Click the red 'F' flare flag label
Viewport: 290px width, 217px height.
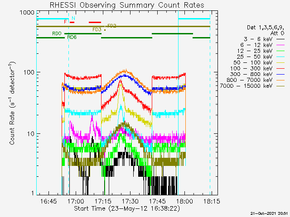tap(65, 22)
